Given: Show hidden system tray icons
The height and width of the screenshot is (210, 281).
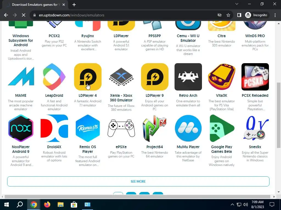Looking at the screenshot, I should (232, 205).
